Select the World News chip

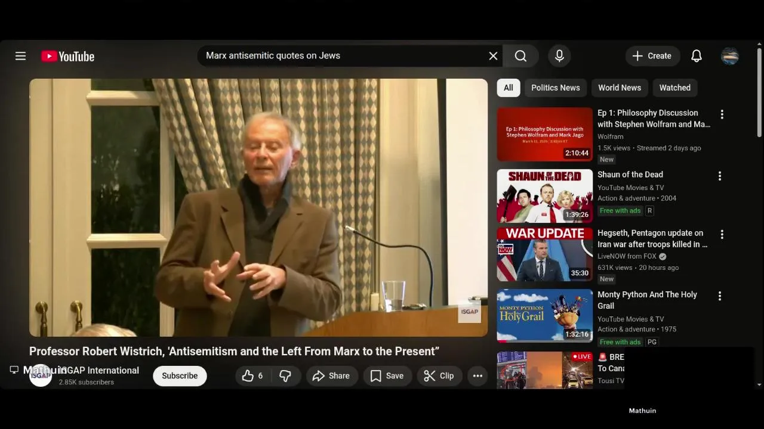619,88
